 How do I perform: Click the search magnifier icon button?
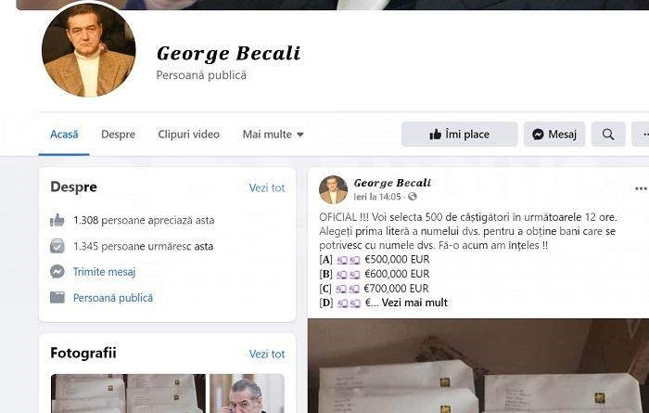[608, 135]
